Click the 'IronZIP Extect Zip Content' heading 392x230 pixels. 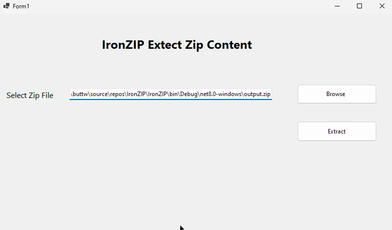click(177, 45)
